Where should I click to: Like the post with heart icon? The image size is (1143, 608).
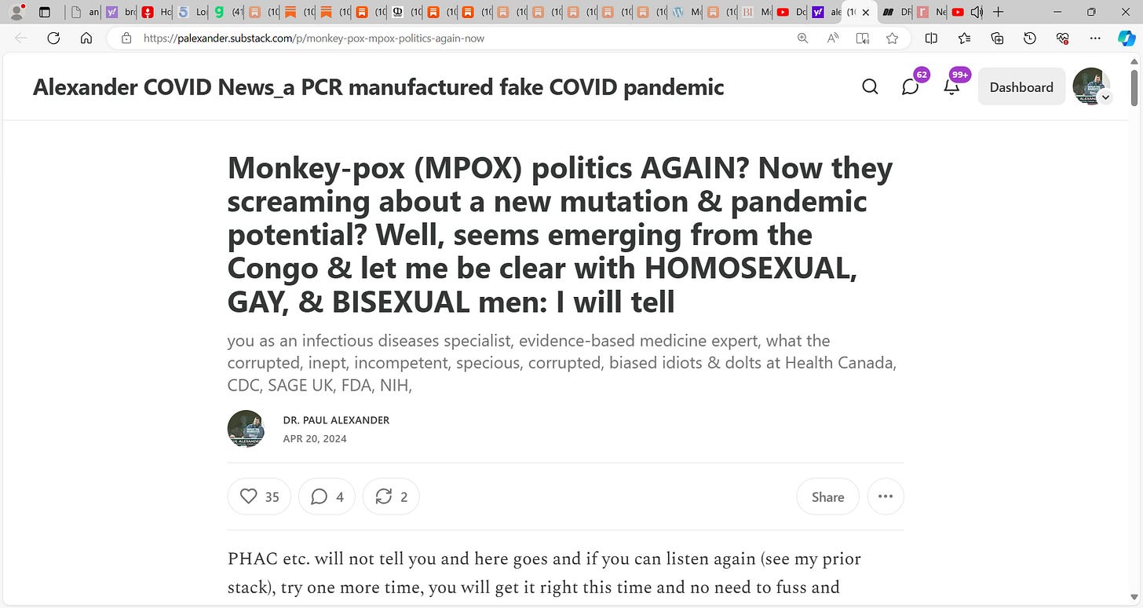(259, 496)
